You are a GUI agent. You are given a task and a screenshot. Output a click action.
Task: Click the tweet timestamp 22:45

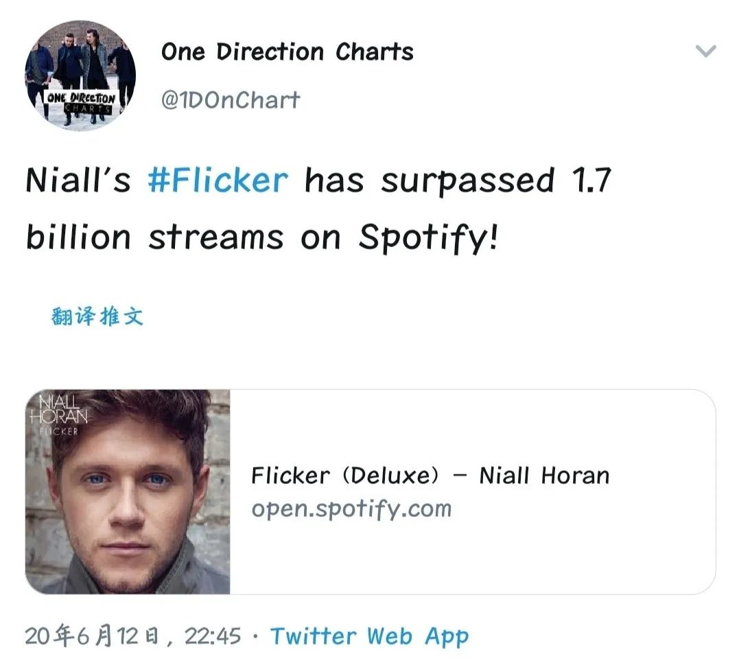coord(213,636)
